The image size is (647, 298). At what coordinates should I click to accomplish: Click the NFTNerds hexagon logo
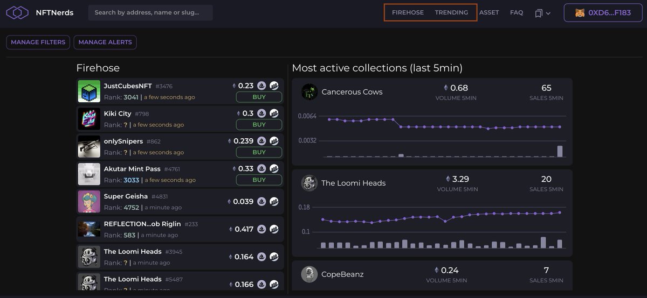pos(17,12)
